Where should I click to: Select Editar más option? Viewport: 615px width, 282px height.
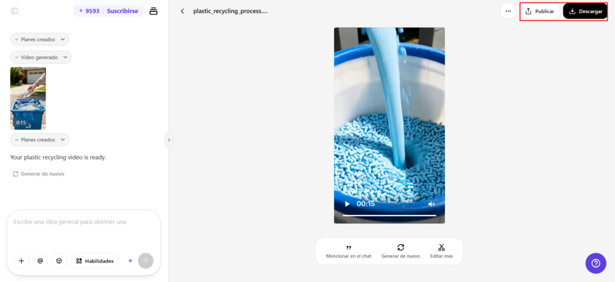pos(441,251)
